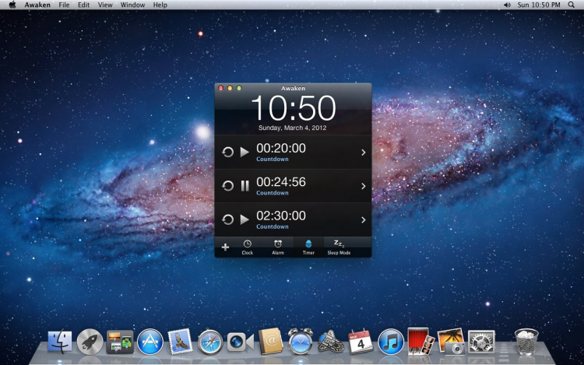Click the date Sunday, March 4, 2012

click(292, 128)
